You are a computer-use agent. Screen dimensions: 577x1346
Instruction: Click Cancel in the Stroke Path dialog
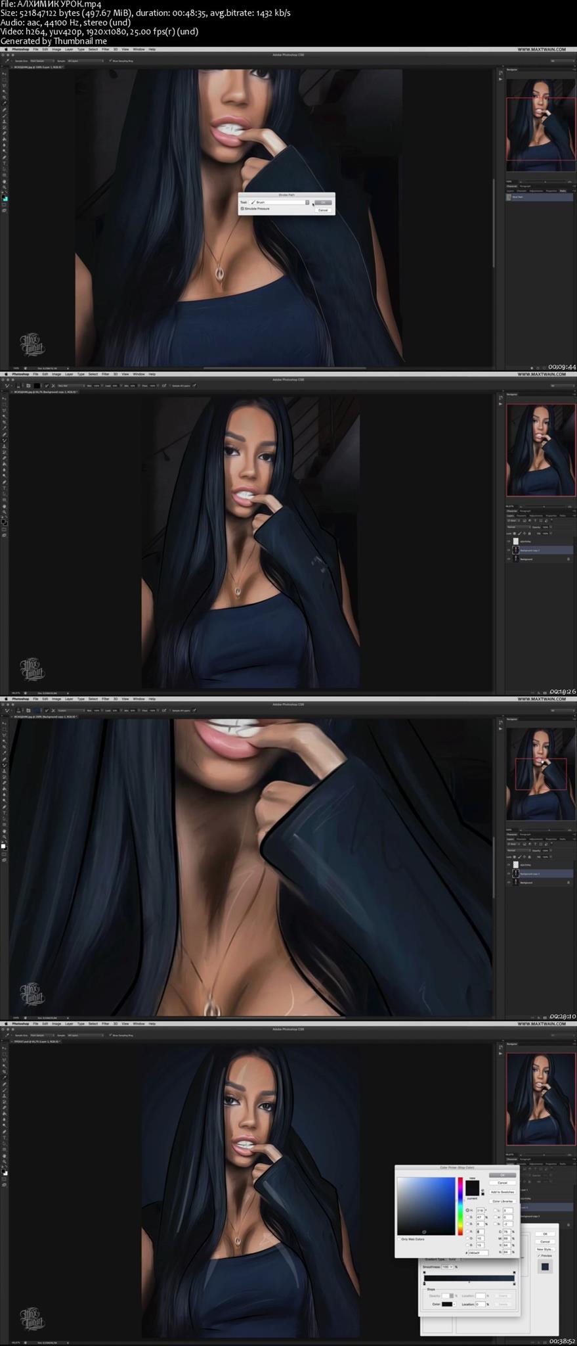[322, 210]
